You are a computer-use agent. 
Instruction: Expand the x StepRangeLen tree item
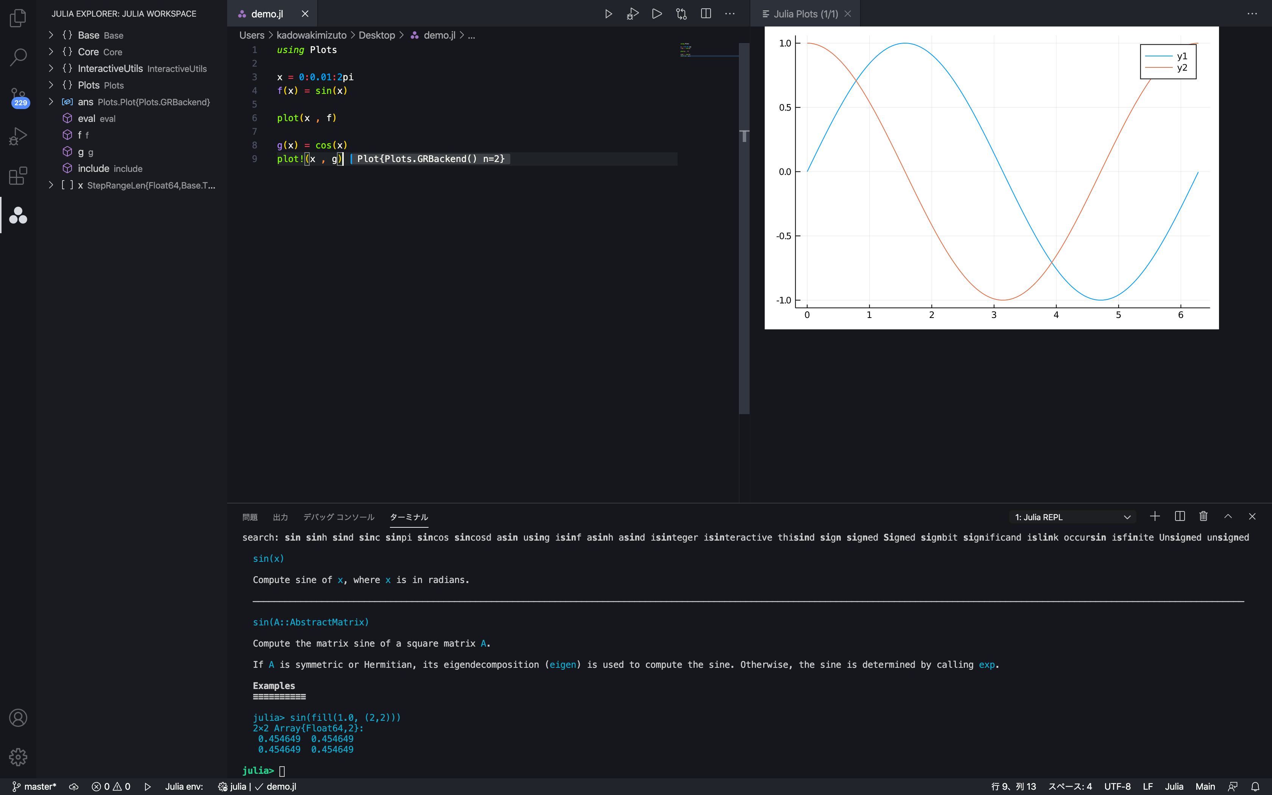click(x=51, y=184)
